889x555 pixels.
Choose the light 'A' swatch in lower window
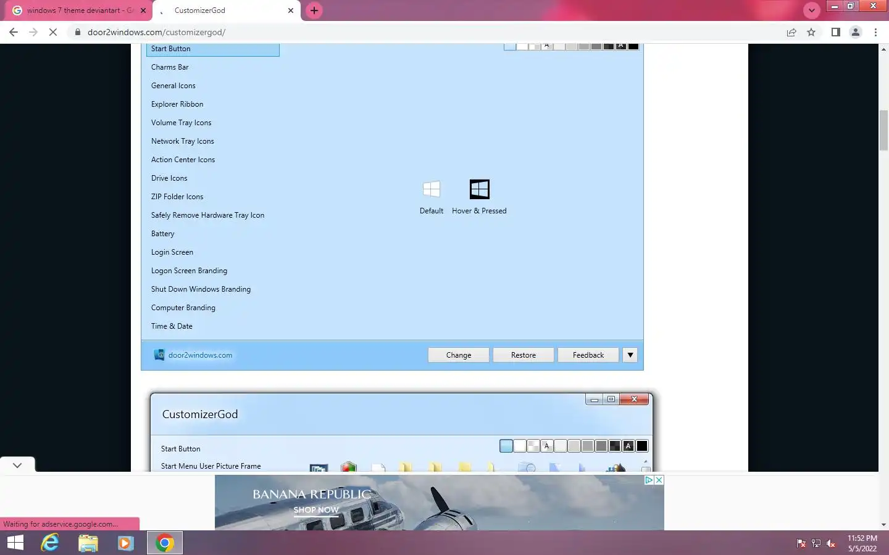tap(547, 446)
